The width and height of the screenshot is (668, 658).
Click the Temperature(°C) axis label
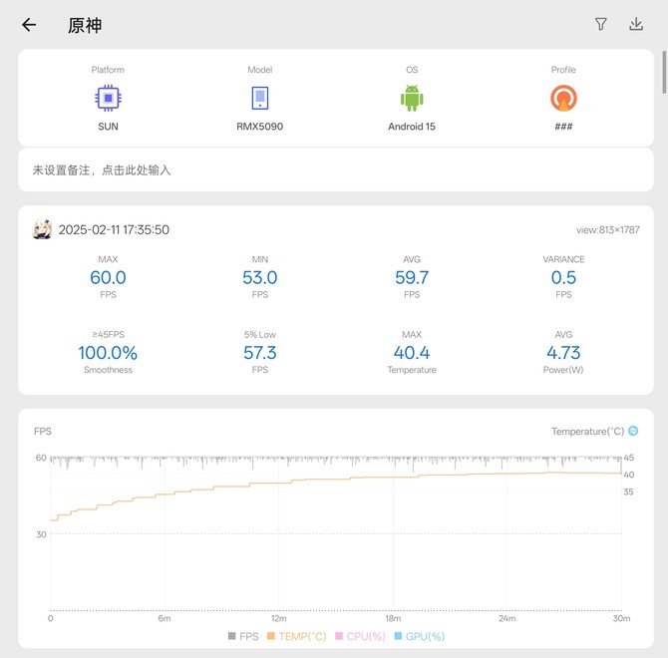tap(588, 432)
